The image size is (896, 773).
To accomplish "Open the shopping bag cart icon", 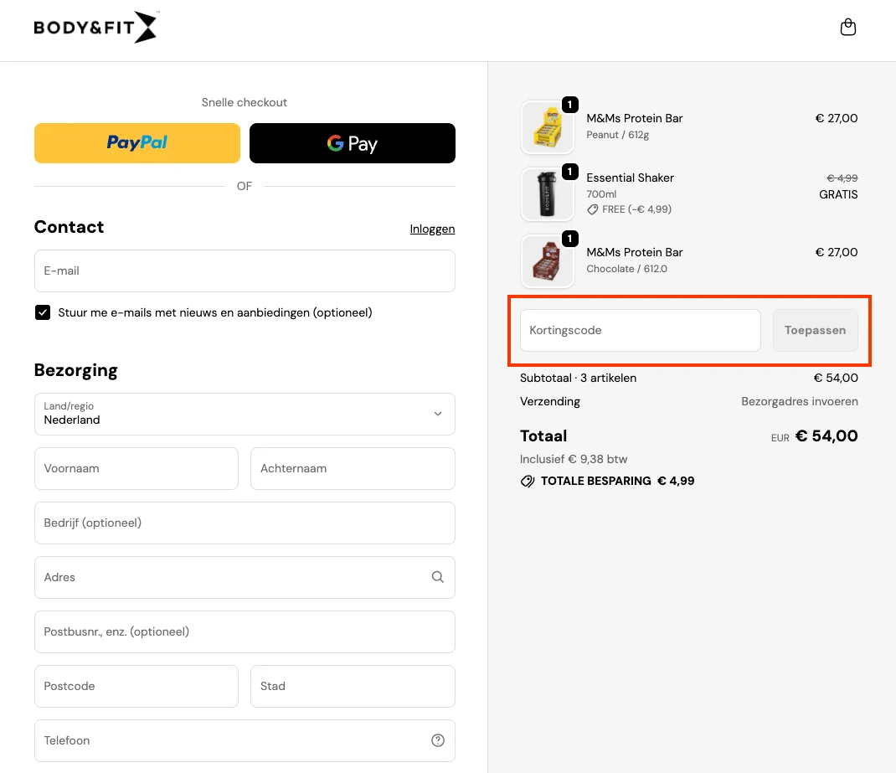I will [847, 28].
